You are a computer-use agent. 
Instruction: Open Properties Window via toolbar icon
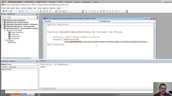(x=47, y=11)
